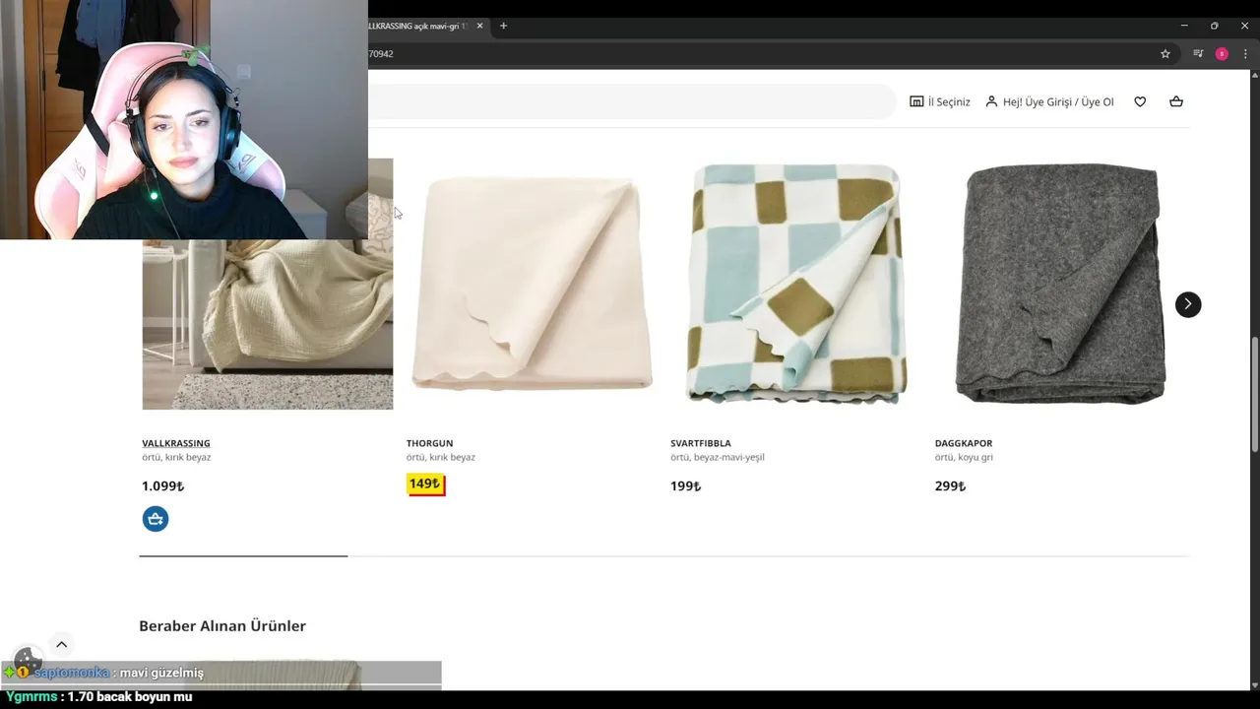This screenshot has height=709, width=1260.
Task: Click the site search input field
Action: pyautogui.click(x=630, y=101)
